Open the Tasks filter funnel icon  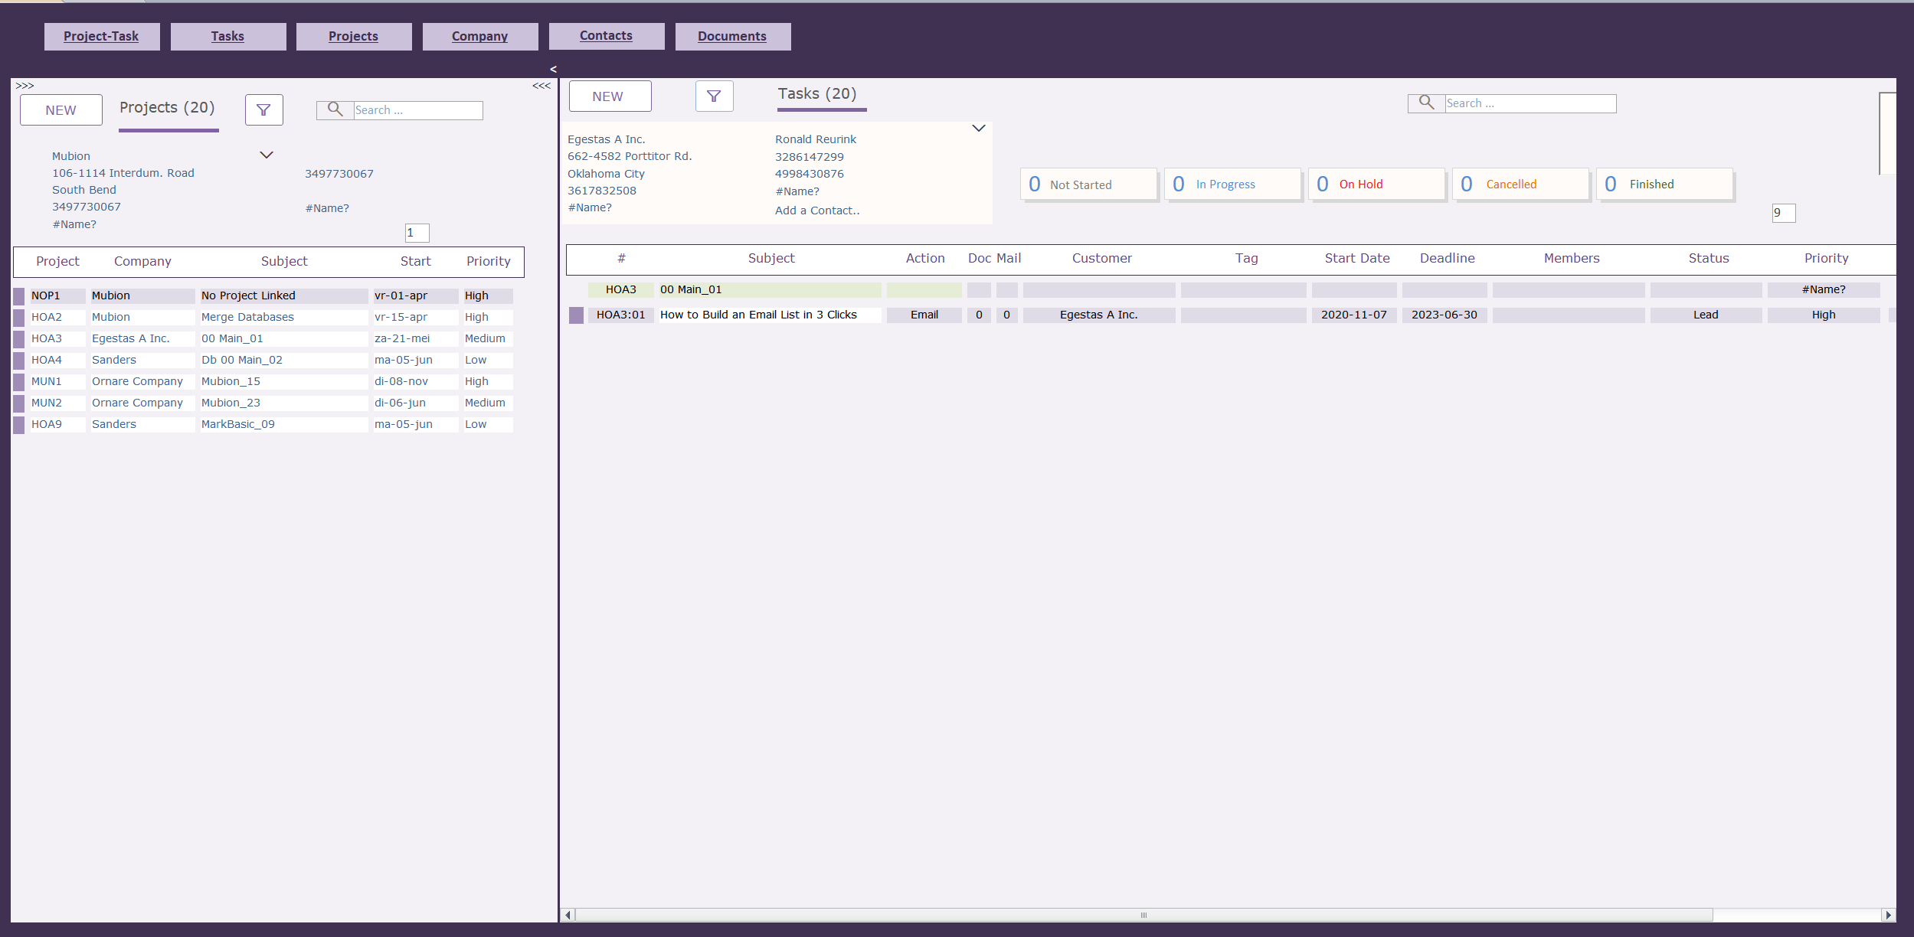(x=714, y=96)
